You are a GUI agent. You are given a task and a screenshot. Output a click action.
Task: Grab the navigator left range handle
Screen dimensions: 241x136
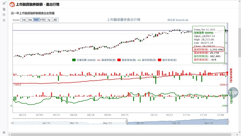click(x=127, y=122)
